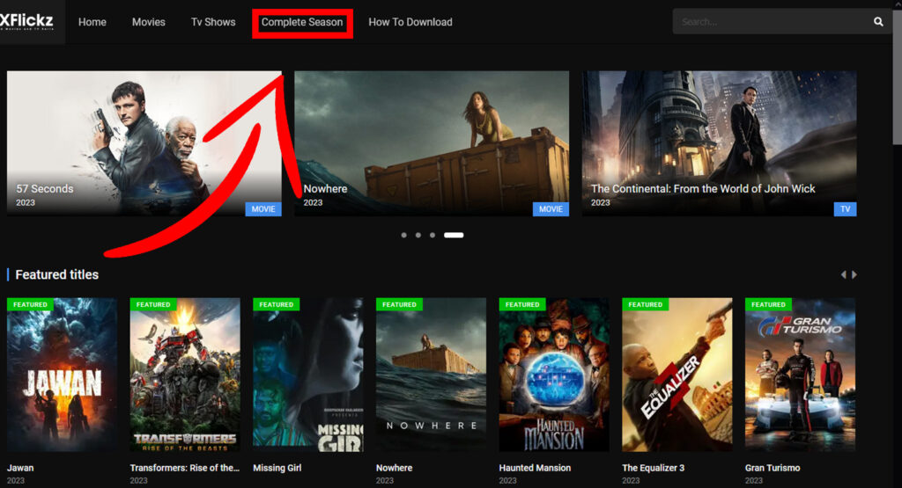
Task: Click the Gran Turismo title link
Action: click(773, 468)
